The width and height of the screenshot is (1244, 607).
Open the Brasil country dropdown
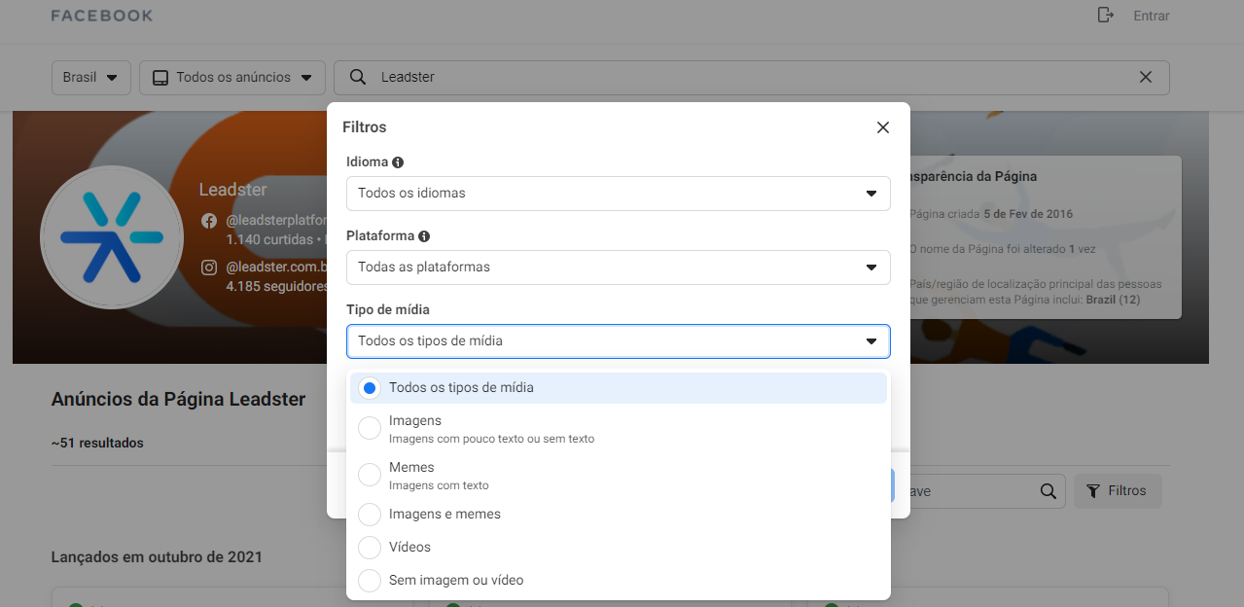coord(90,77)
